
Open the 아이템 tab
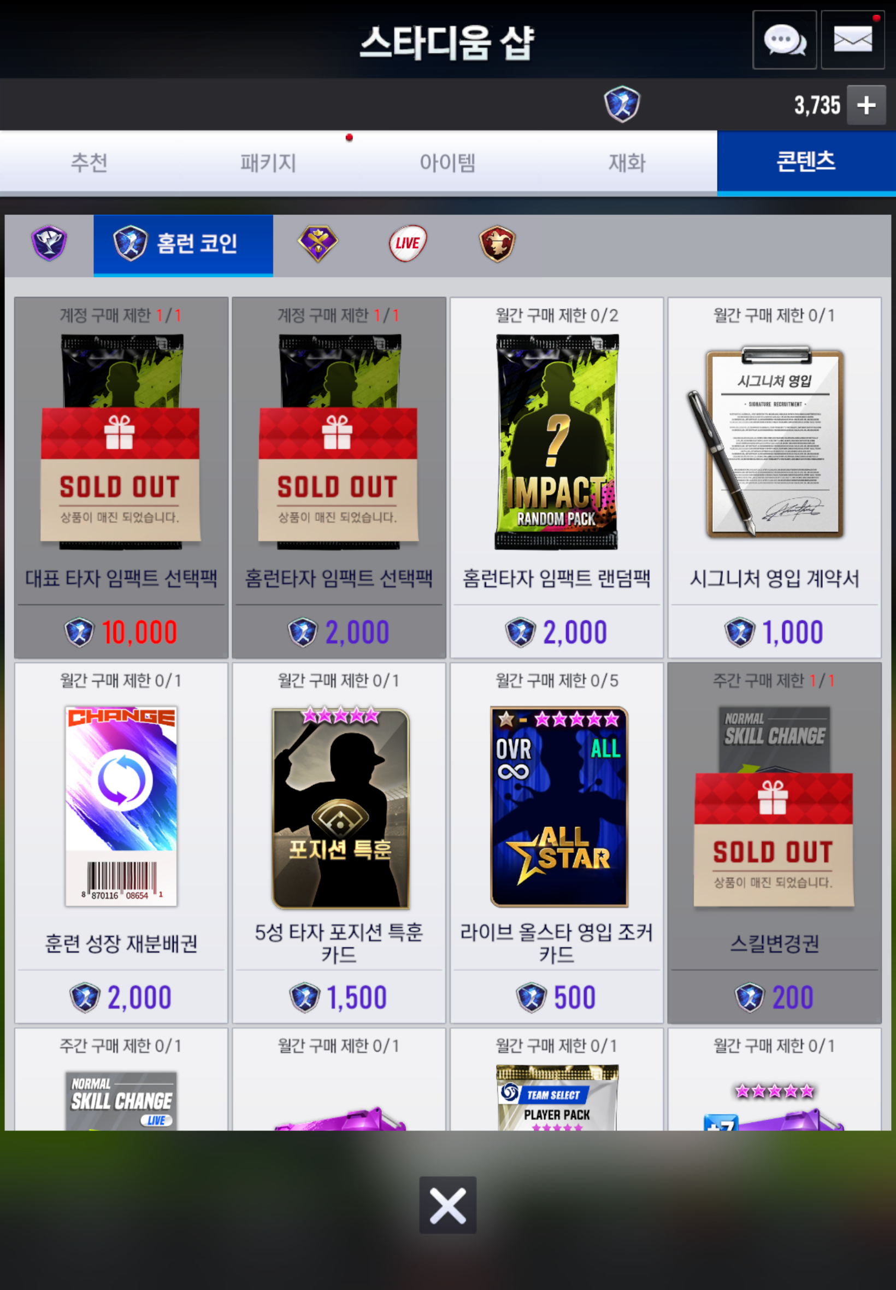[447, 162]
